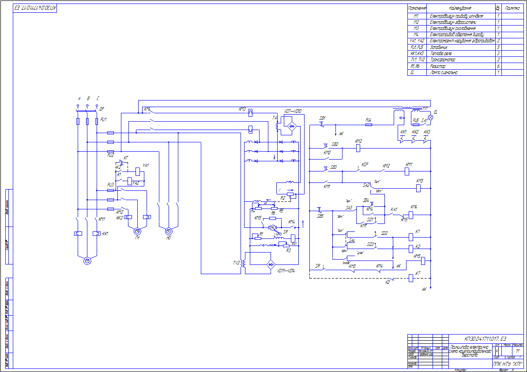Click the "SQ3" limit switch label

tap(370, 245)
